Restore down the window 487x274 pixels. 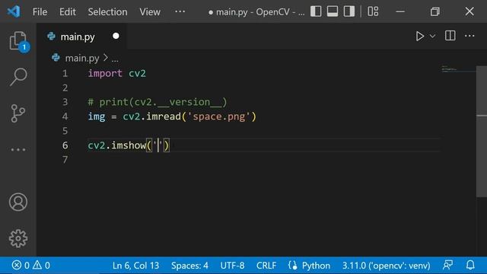tap(434, 12)
